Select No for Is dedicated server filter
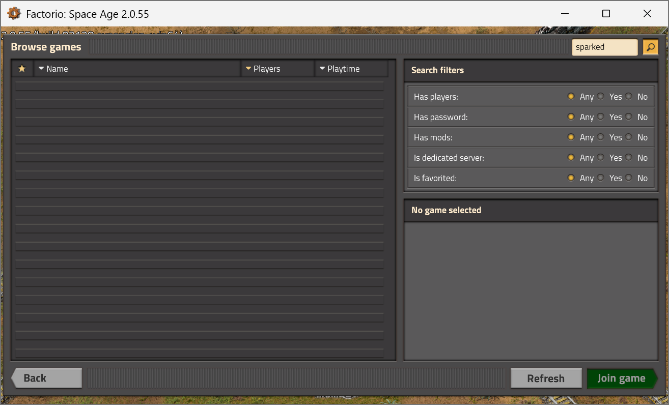Viewport: 669px width, 405px height. pyautogui.click(x=629, y=157)
